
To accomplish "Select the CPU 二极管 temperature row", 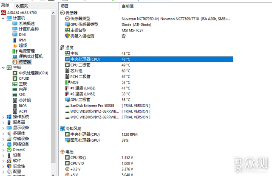I will (x=149, y=65).
